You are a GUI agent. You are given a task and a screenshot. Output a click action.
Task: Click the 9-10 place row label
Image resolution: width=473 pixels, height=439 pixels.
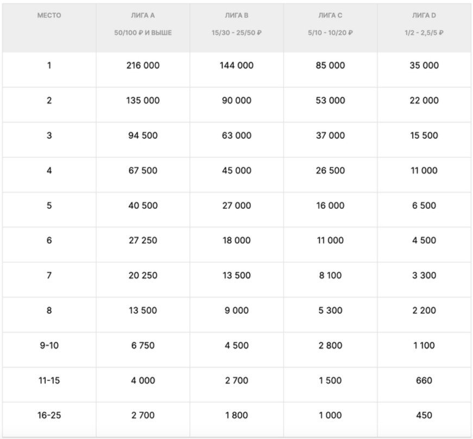tap(49, 345)
